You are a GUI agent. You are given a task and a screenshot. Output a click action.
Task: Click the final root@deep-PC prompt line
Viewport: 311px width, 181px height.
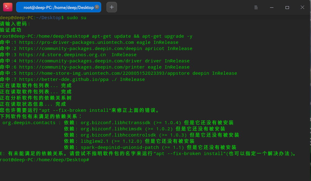[x=44, y=160]
